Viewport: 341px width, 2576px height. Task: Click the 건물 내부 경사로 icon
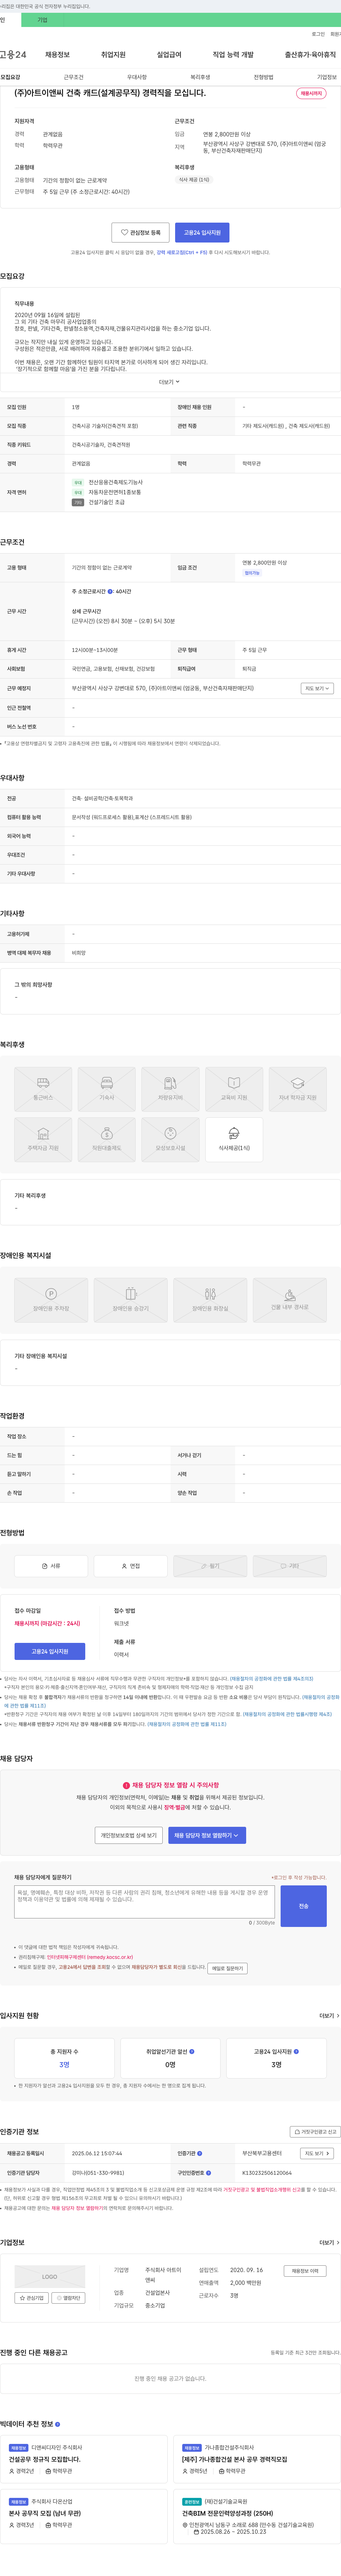[289, 1300]
